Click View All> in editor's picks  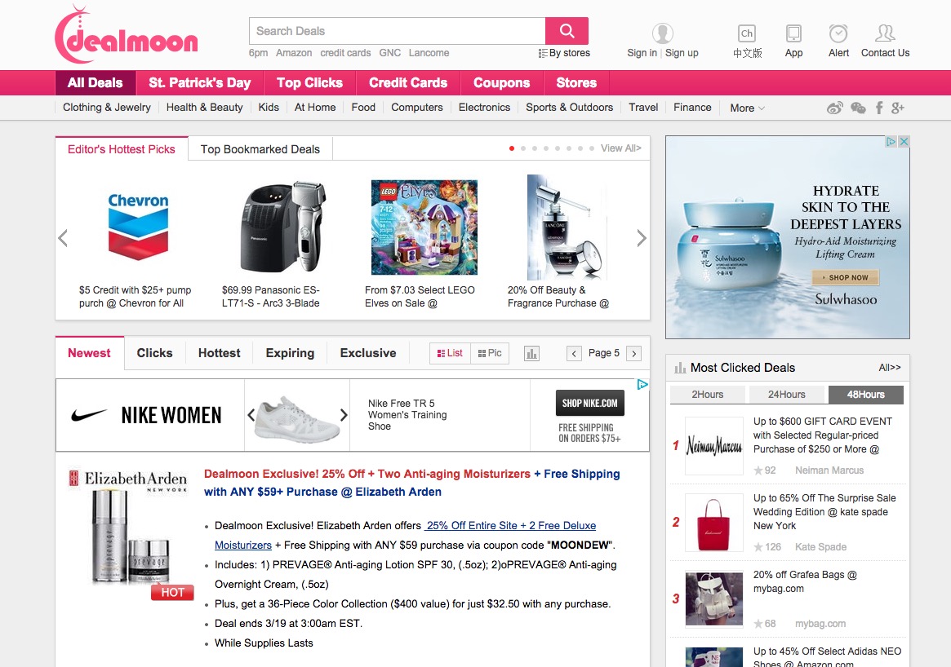click(620, 148)
